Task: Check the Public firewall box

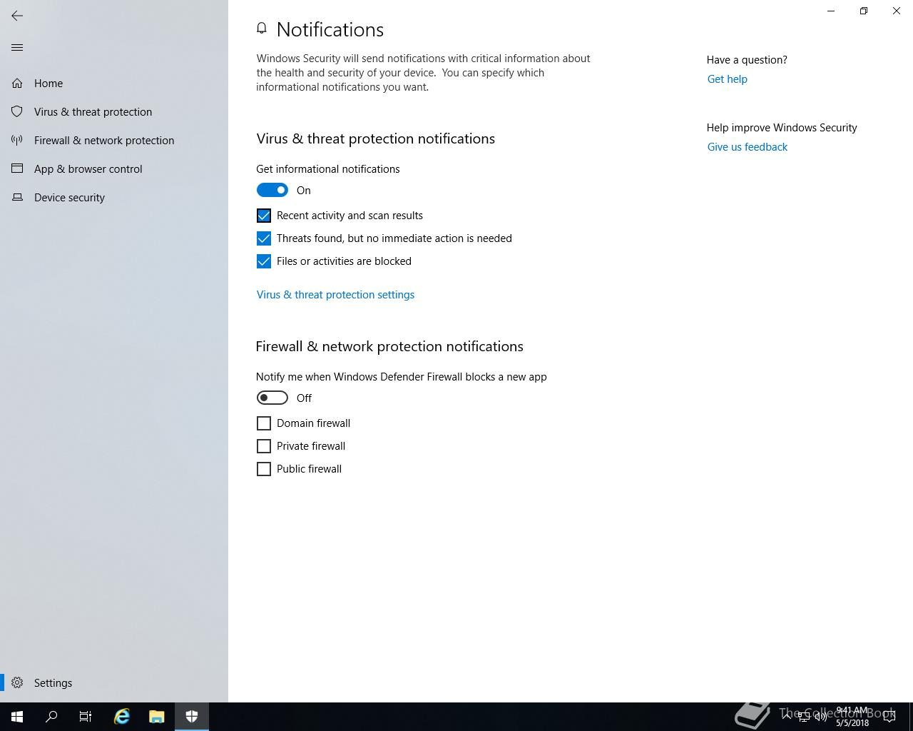Action: coord(264,469)
